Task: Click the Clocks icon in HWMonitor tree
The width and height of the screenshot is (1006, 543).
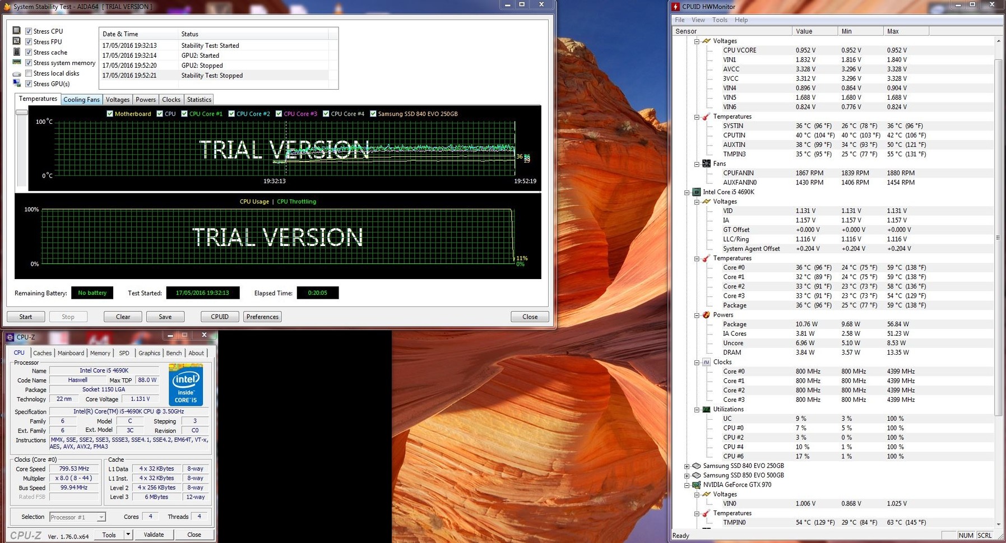Action: pos(706,362)
